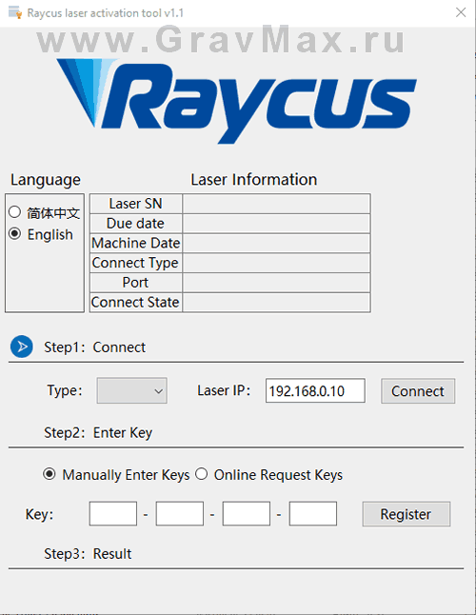Click the Connect State value cell

tap(276, 303)
